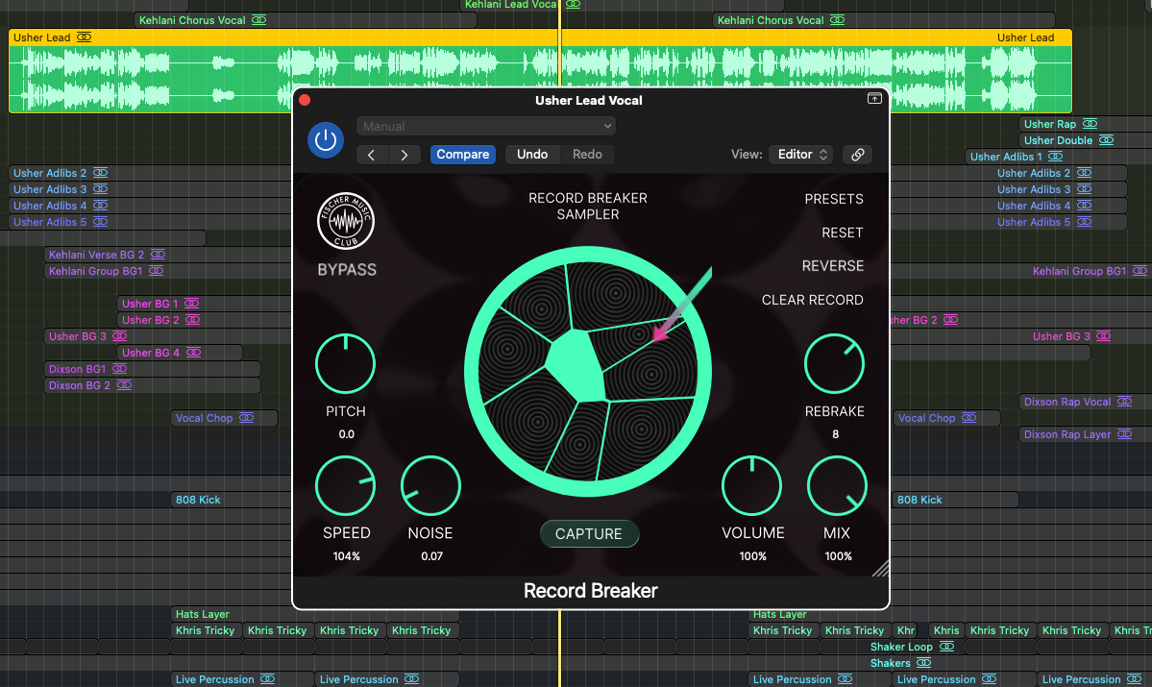1152x687 pixels.
Task: Click the NOISE knob
Action: 430,485
